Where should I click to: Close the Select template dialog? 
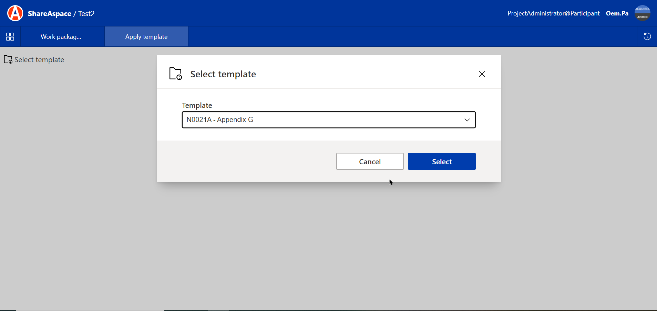[x=482, y=74]
